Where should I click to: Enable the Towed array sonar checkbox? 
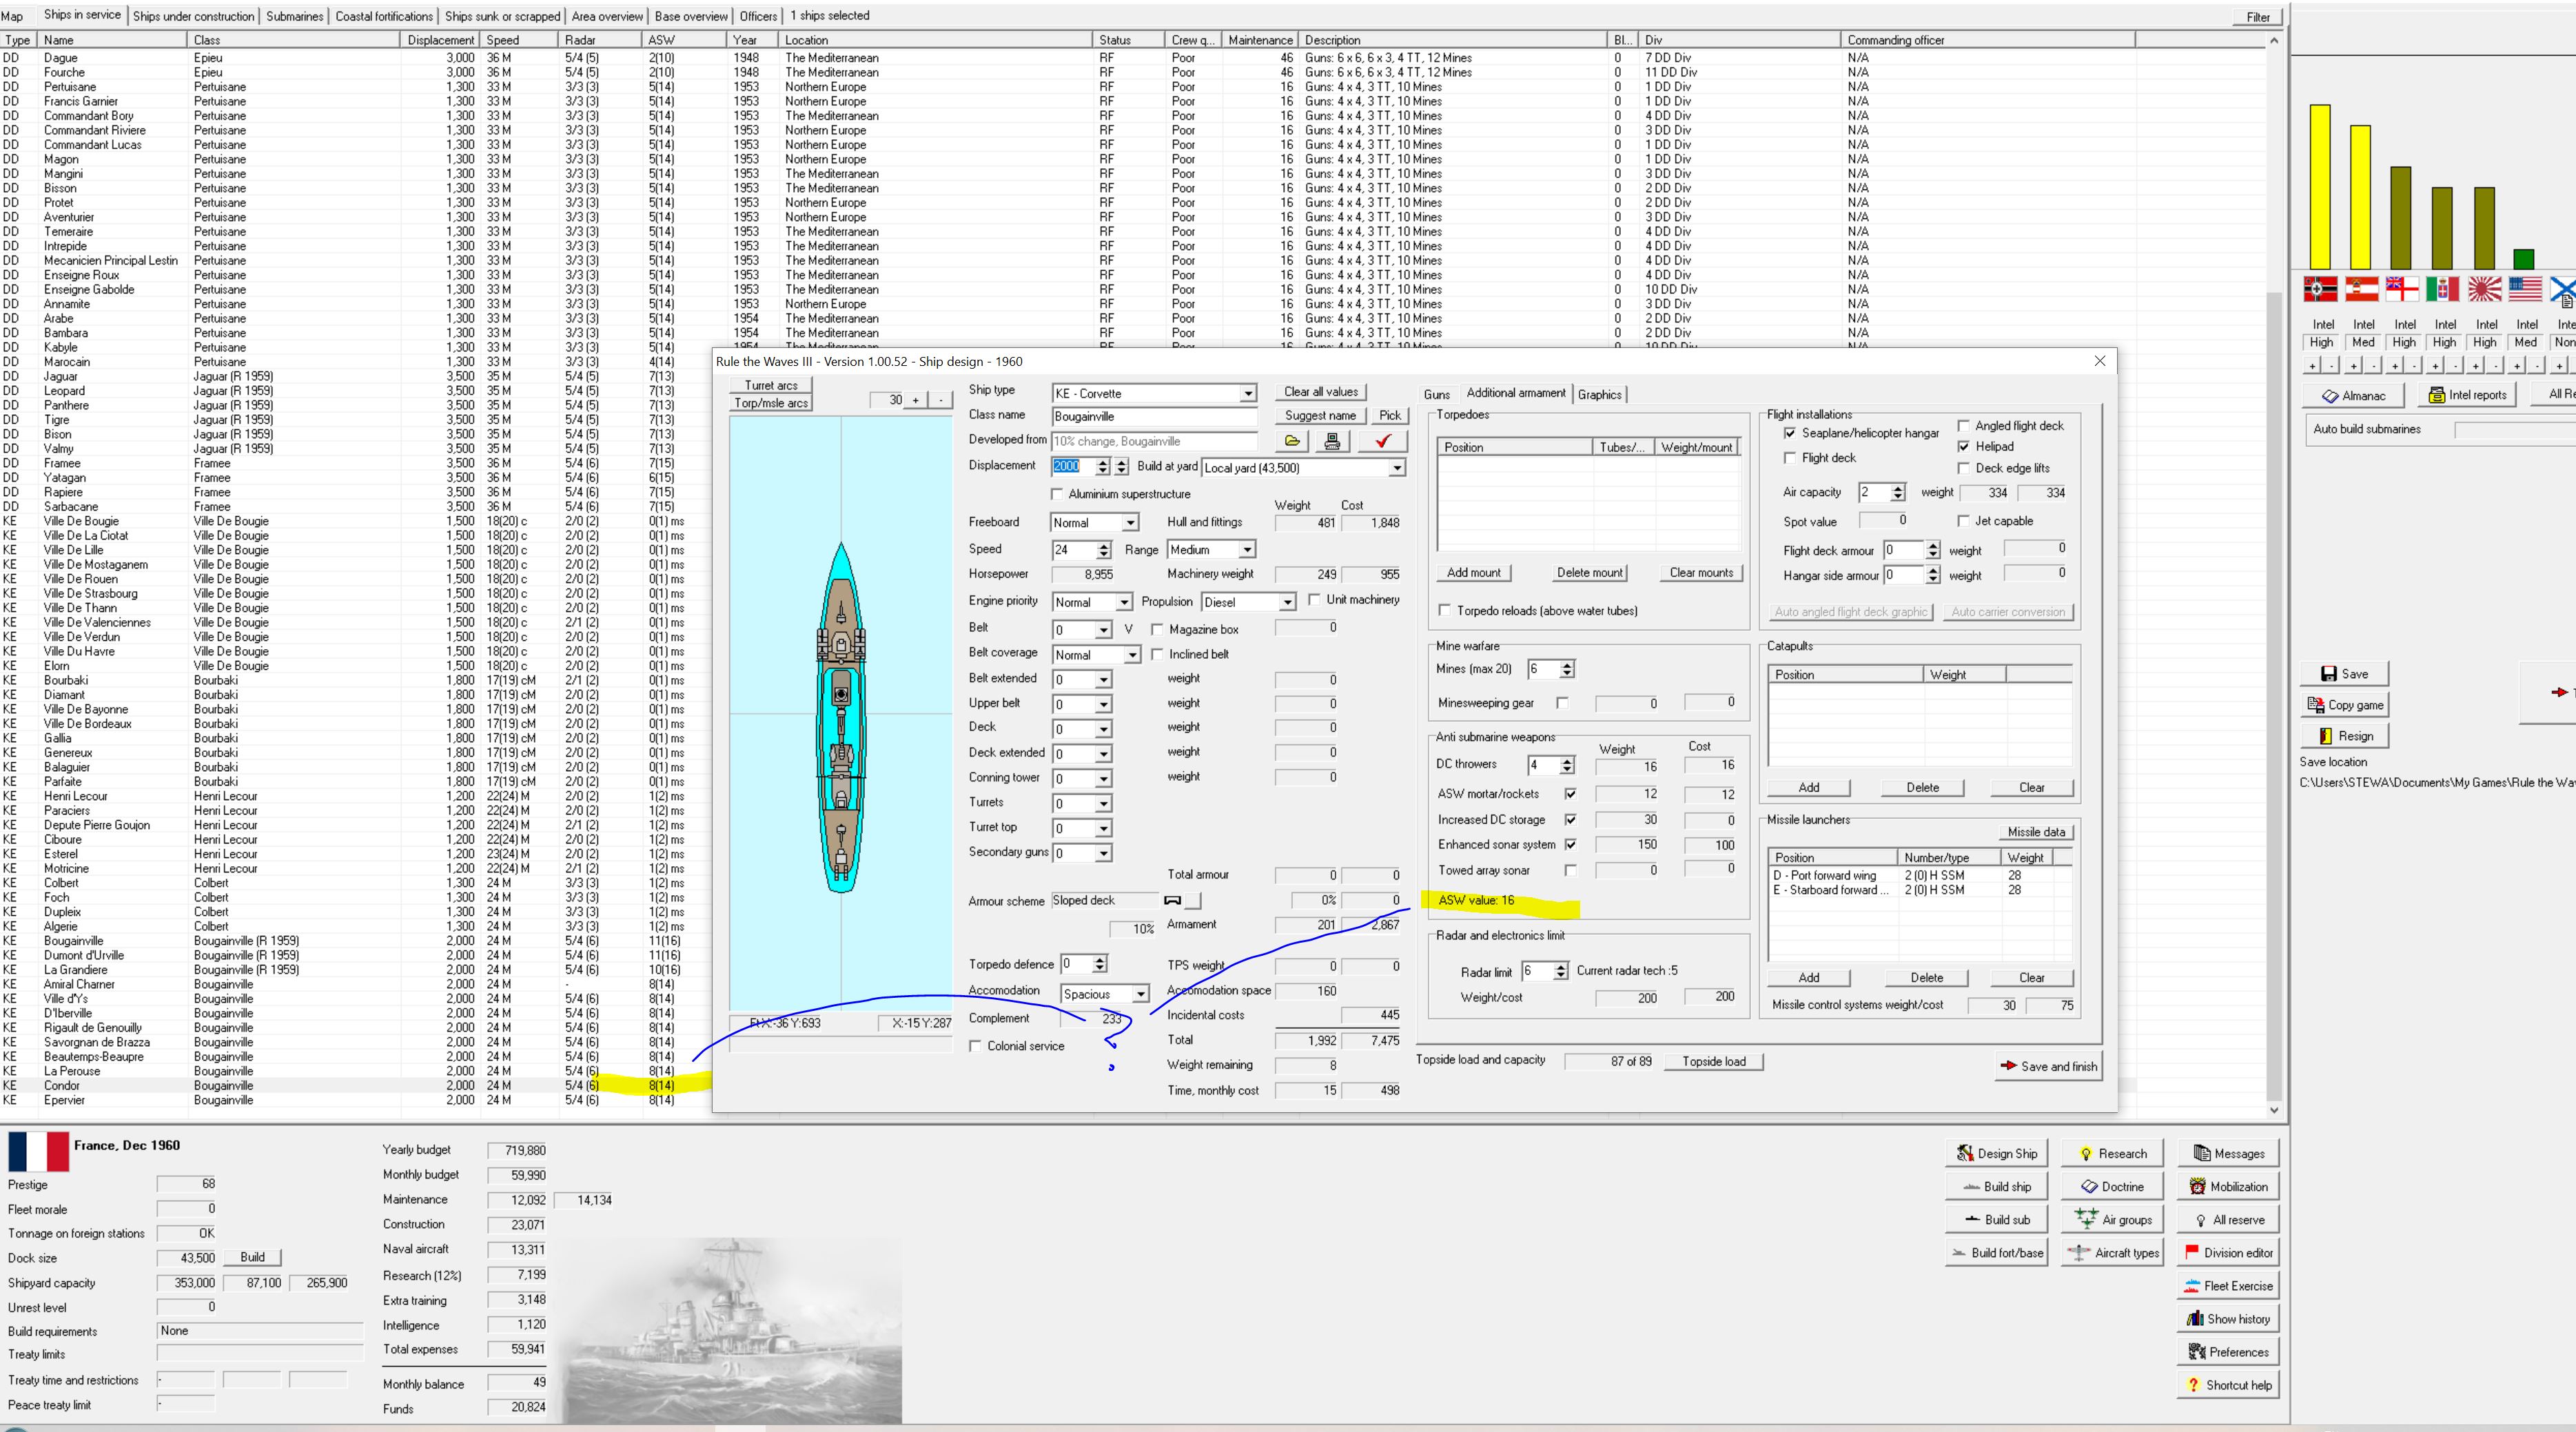tap(1570, 870)
